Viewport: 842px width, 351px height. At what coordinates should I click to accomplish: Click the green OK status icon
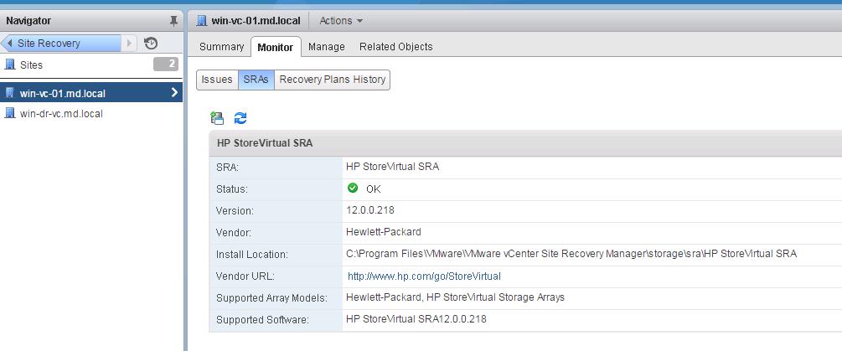coord(353,188)
